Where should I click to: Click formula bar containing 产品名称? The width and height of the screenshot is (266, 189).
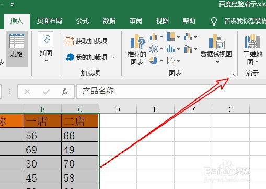pos(171,92)
